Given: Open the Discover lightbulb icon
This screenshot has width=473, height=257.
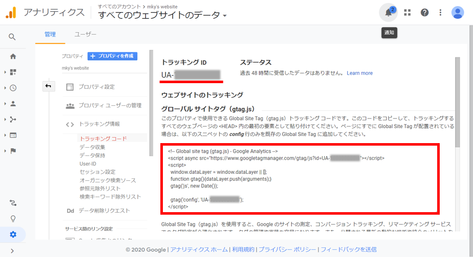Looking at the screenshot, I should 13,218.
